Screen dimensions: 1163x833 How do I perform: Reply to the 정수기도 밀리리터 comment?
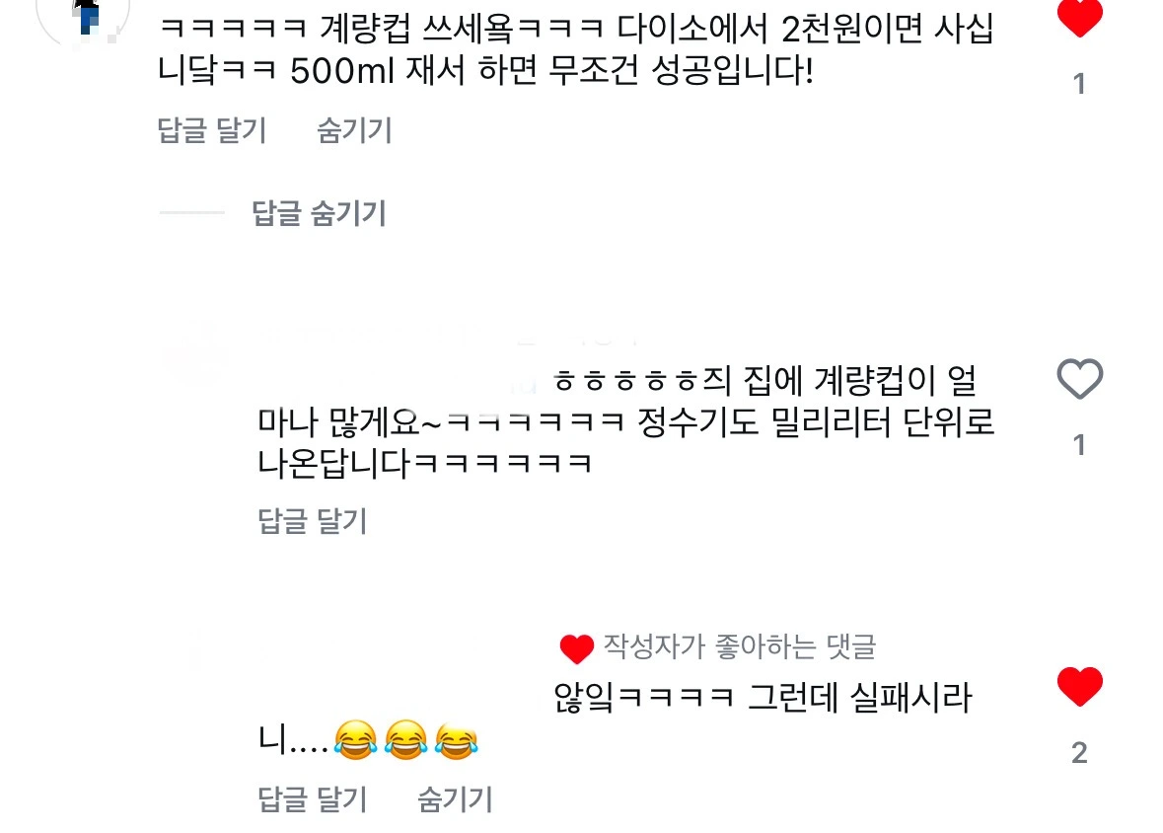tap(313, 520)
